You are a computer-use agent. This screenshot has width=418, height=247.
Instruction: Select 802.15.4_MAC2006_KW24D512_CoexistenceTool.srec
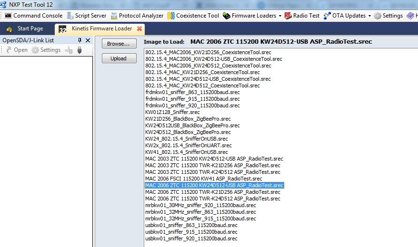click(x=208, y=66)
